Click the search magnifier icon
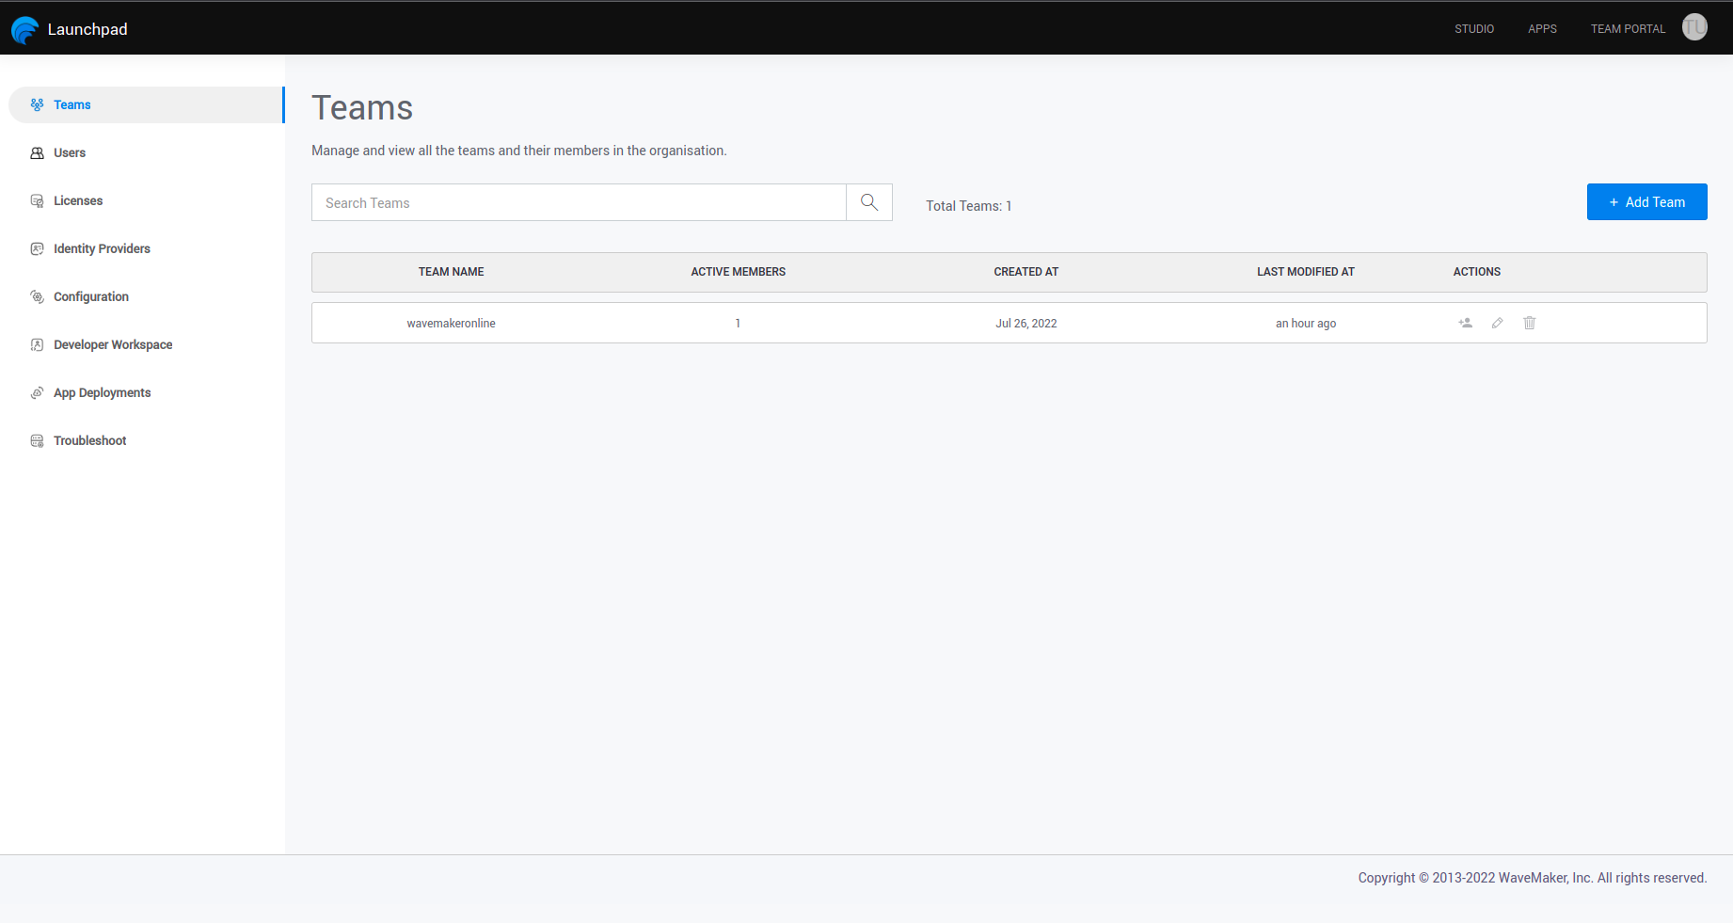Viewport: 1733px width, 923px height. 868,202
